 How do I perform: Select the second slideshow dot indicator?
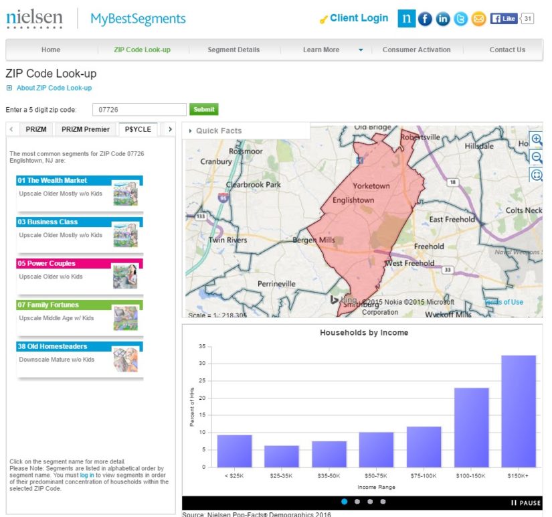(357, 502)
